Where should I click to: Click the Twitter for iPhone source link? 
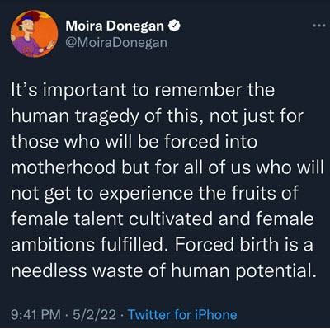[182, 314]
